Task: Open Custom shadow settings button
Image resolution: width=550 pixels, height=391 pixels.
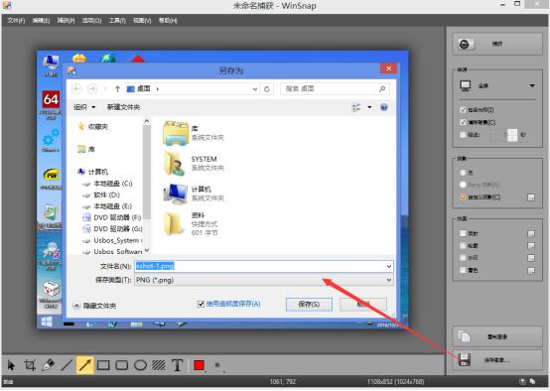Action: tap(531, 197)
